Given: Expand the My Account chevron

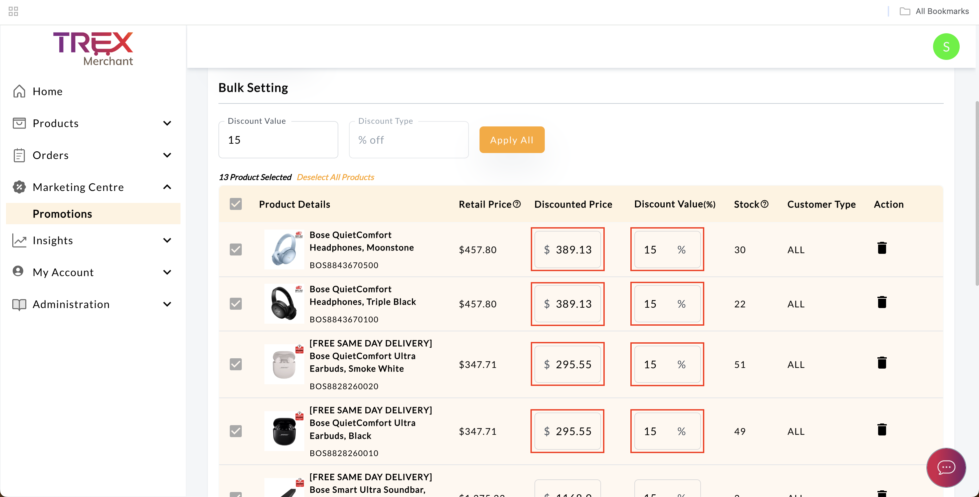Looking at the screenshot, I should 167,272.
